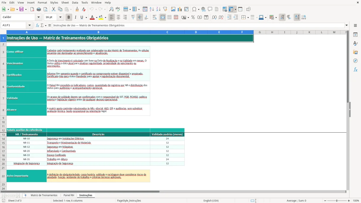
Task: Open sidebar Properties panel icon
Action: coord(355,35)
